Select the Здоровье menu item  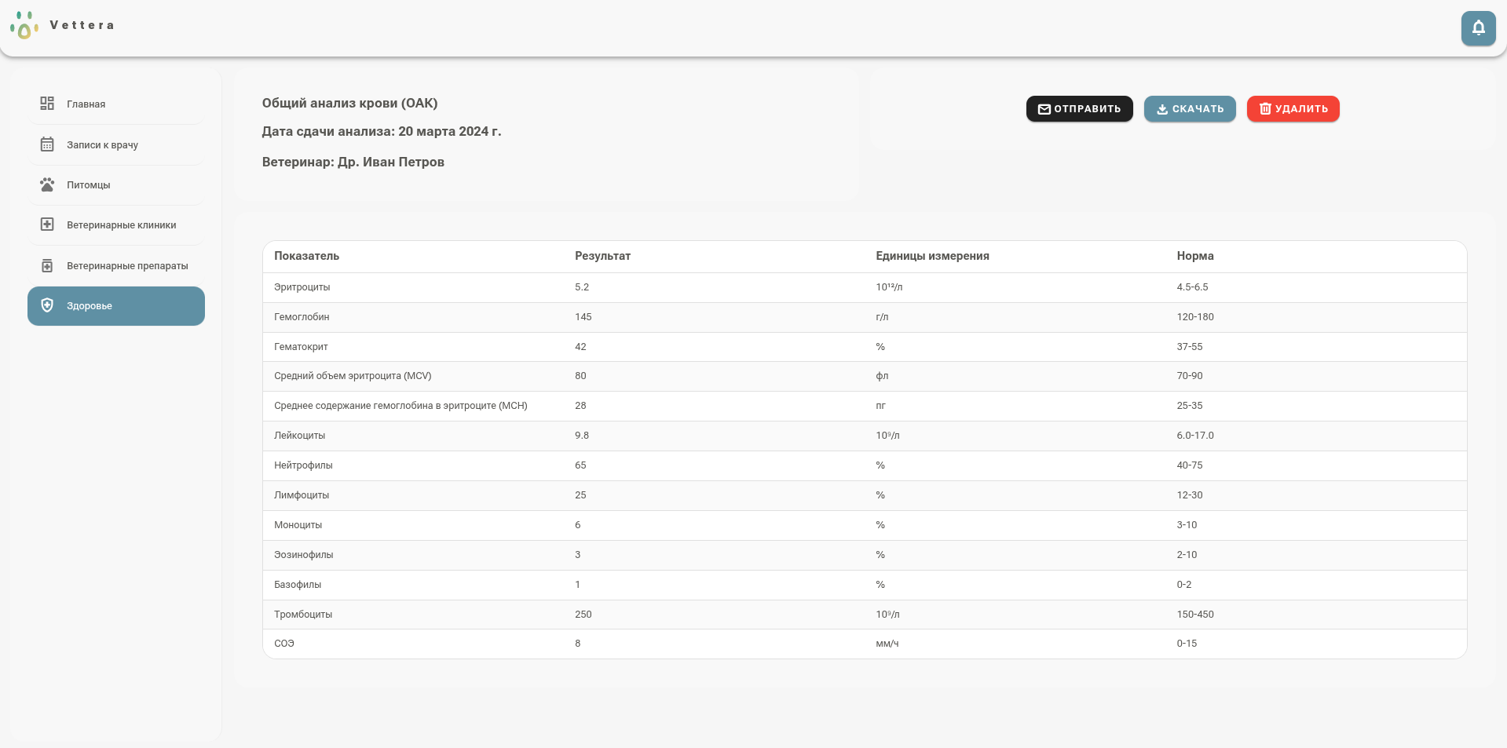116,306
